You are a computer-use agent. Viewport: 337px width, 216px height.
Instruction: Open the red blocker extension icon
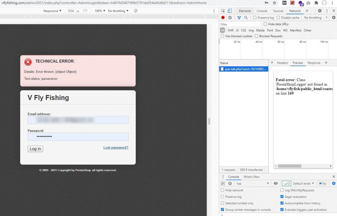tap(292, 3)
